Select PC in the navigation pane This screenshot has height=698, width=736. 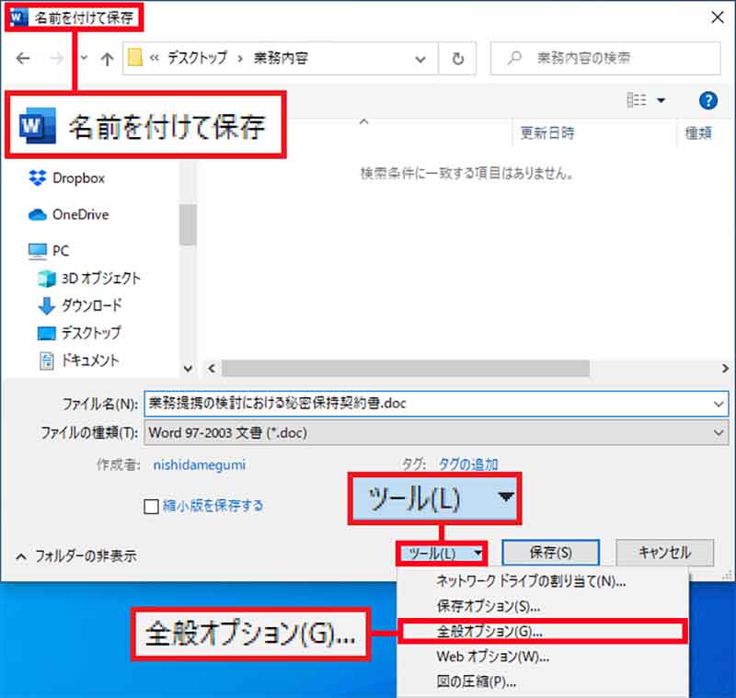[61, 250]
